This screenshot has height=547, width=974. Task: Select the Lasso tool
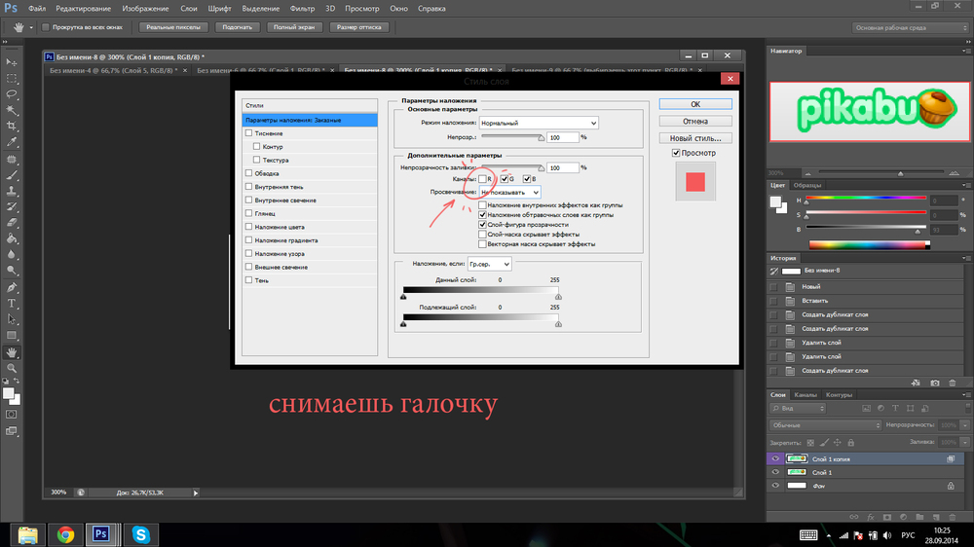coord(13,93)
